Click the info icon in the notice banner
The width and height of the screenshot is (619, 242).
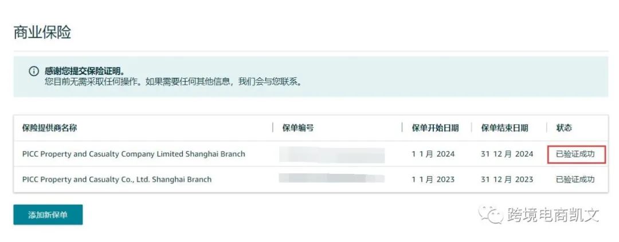click(34, 72)
